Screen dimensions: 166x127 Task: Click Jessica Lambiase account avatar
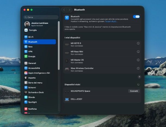pos(27,24)
